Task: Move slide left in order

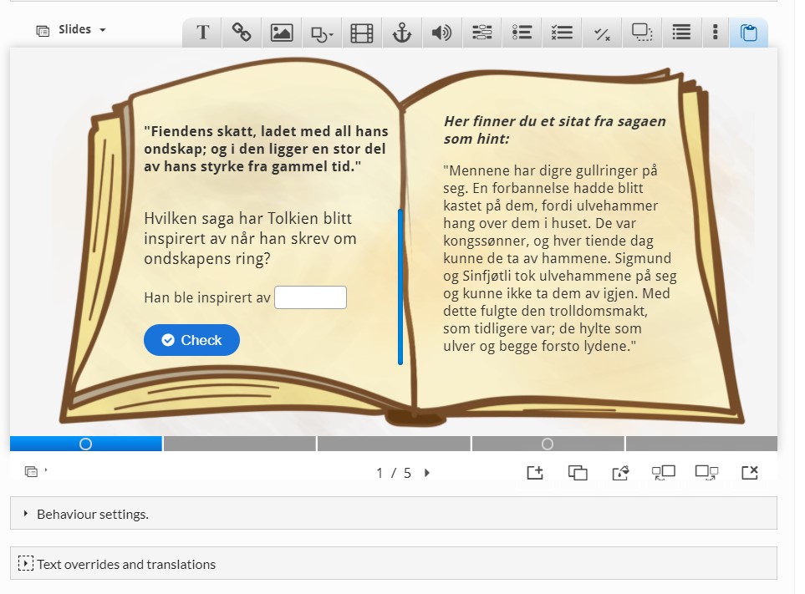Action: (663, 472)
